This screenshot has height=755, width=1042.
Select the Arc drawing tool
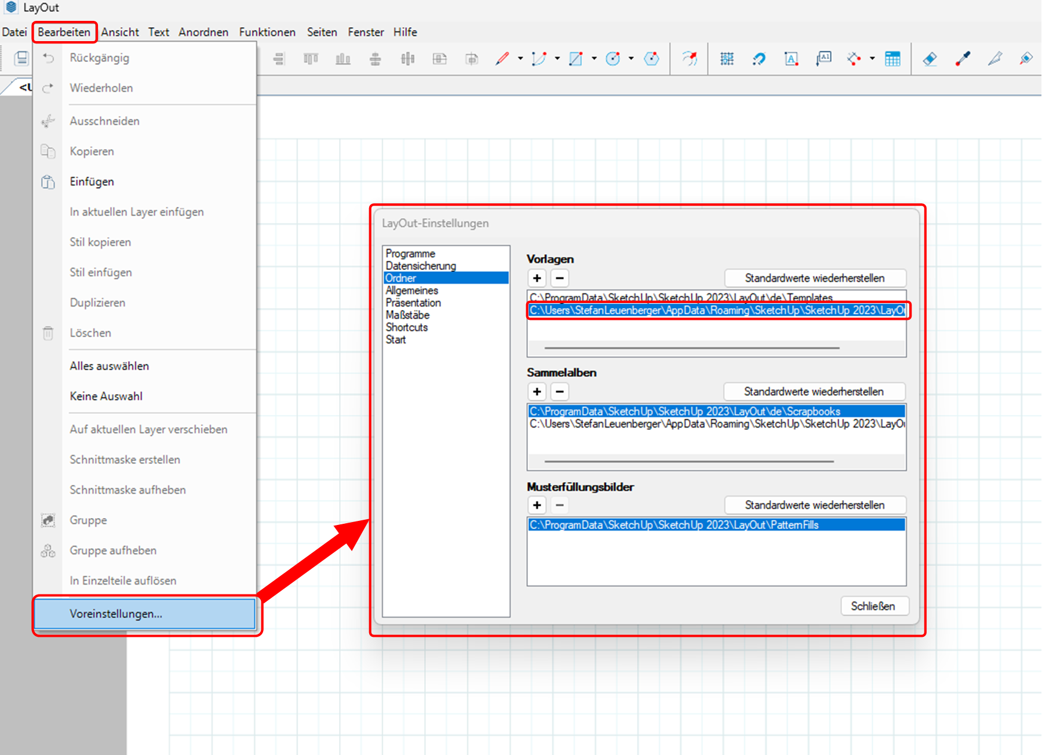(x=538, y=59)
